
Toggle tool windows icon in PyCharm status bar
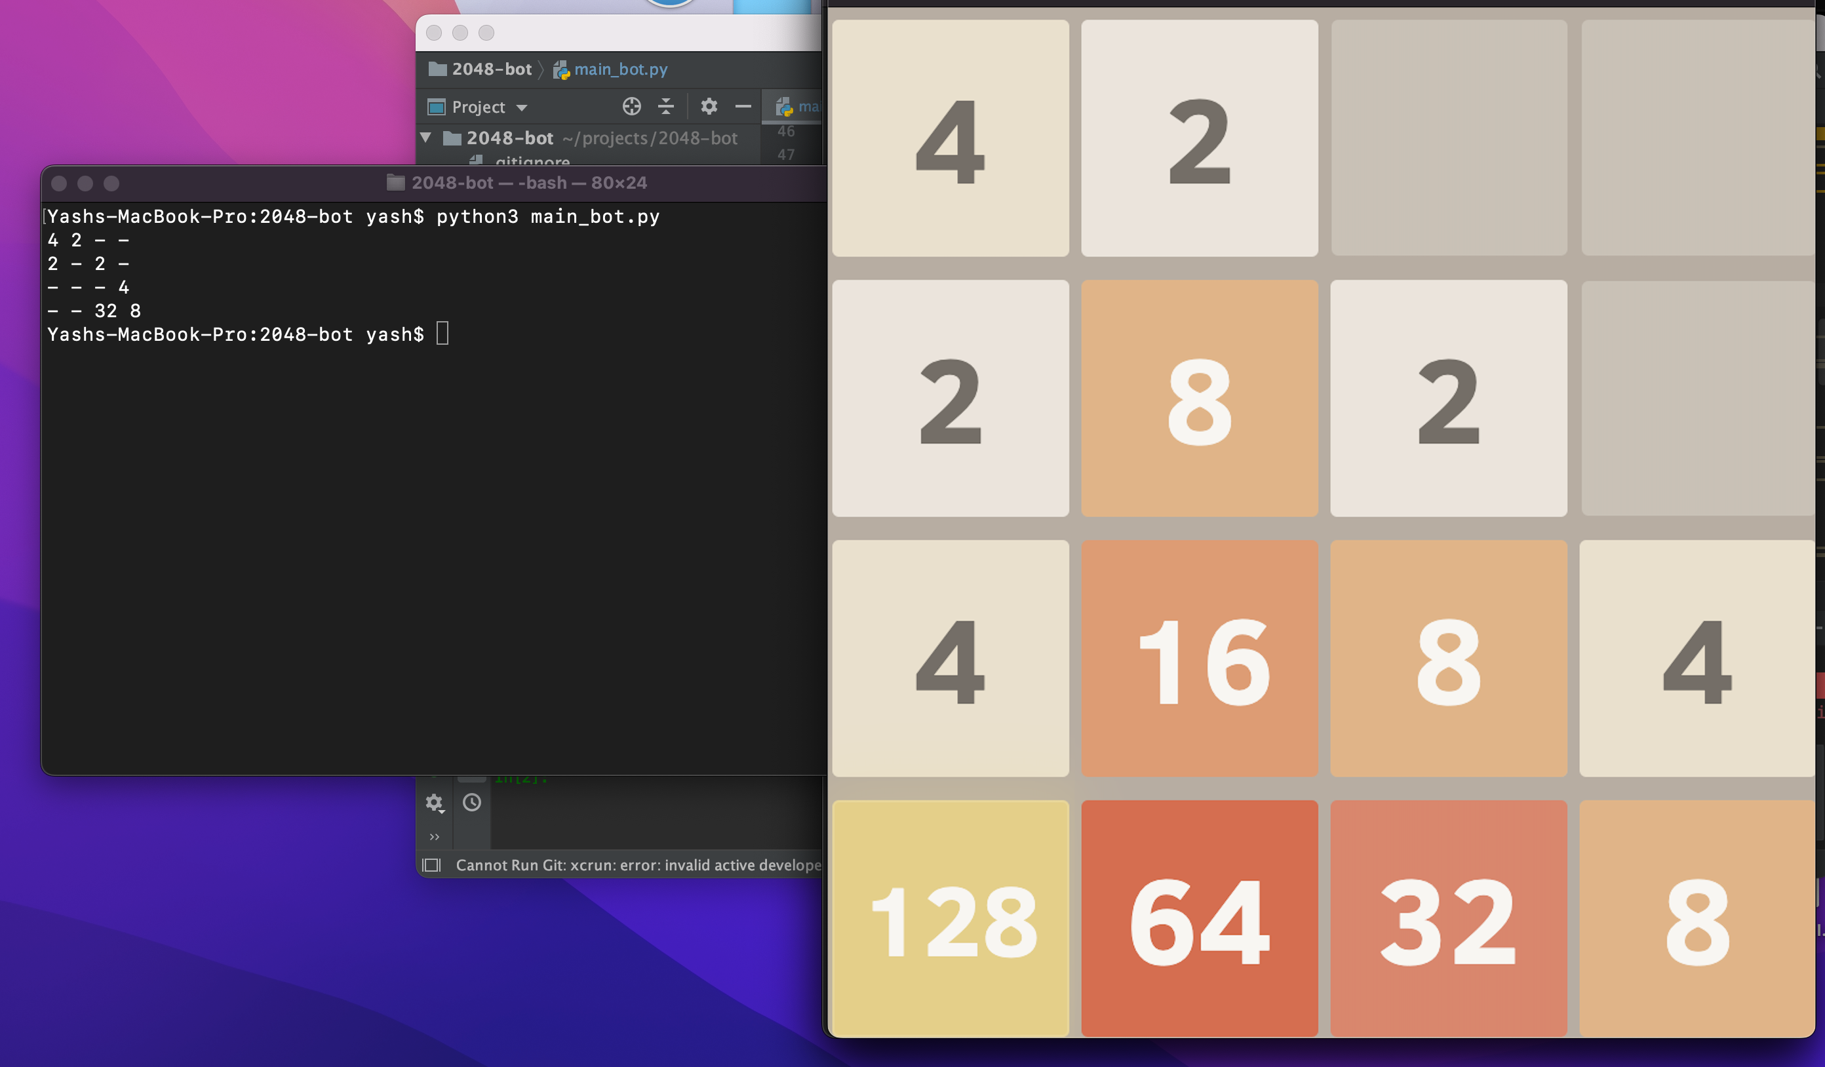pos(431,865)
